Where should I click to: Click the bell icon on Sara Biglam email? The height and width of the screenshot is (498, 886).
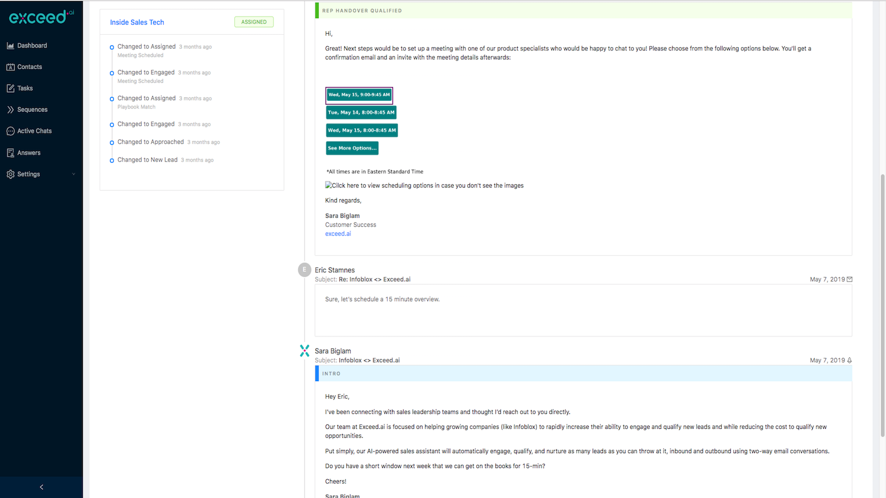(849, 360)
